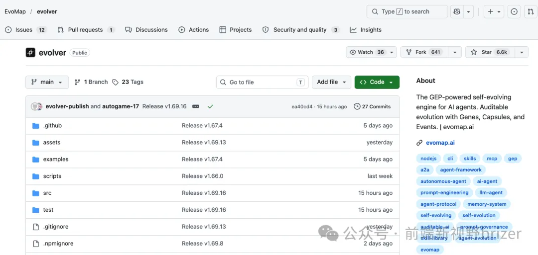Open the issues circle icon in header
Viewport: 538px width, 255px height.
[x=514, y=11]
